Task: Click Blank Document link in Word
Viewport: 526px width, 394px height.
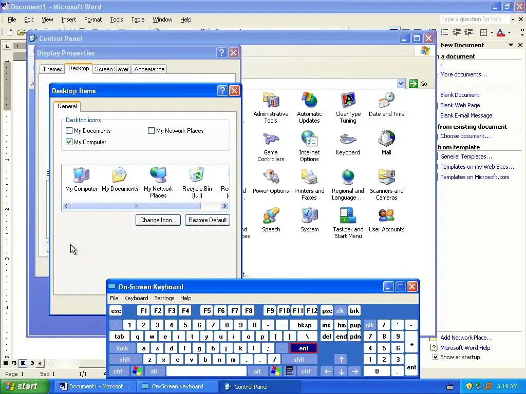Action: click(460, 95)
